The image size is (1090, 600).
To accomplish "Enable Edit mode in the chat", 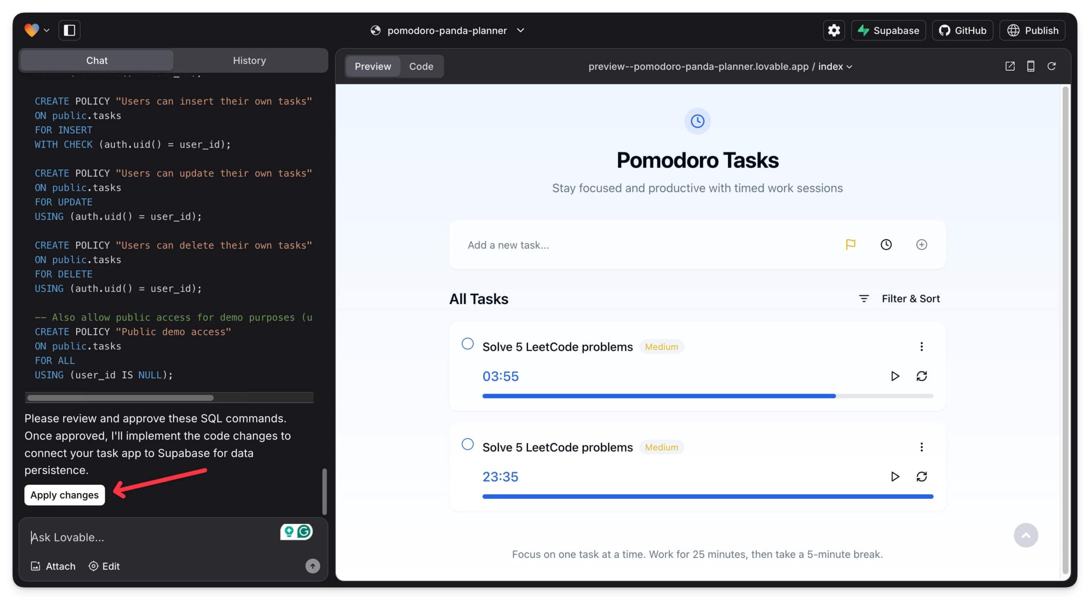I will point(104,566).
